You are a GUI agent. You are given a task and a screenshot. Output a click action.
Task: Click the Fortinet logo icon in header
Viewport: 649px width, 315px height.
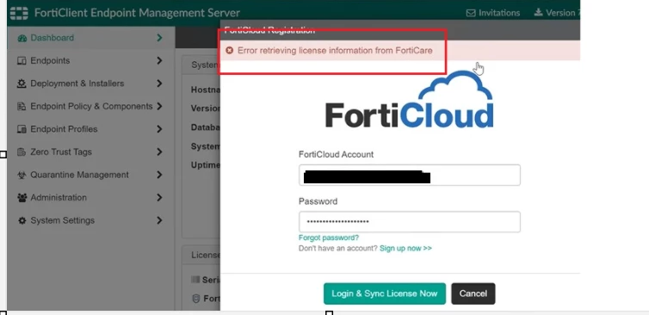(19, 13)
